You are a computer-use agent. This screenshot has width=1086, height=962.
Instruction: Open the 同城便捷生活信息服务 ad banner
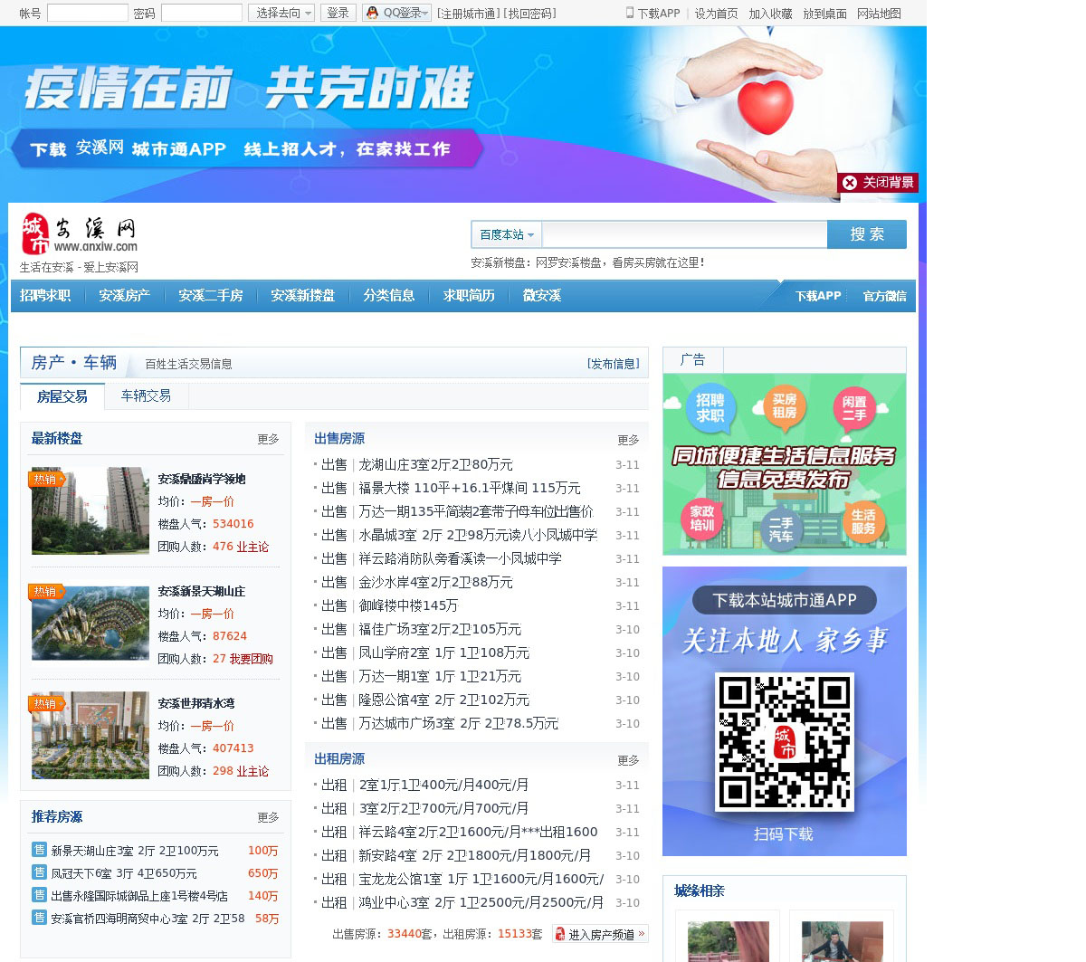[785, 464]
